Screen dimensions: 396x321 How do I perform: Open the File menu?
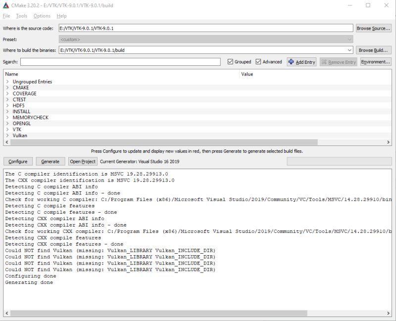6,15
